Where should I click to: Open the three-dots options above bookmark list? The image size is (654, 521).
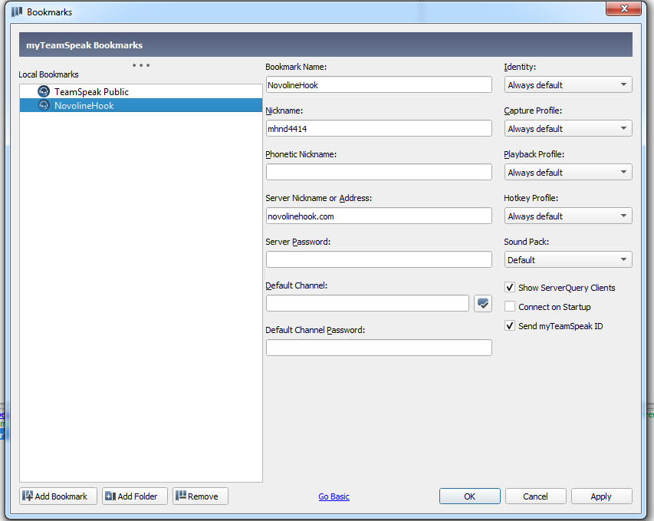(x=141, y=65)
